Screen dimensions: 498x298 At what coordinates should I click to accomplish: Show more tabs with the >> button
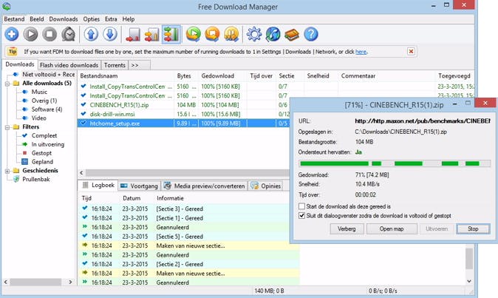coord(134,65)
